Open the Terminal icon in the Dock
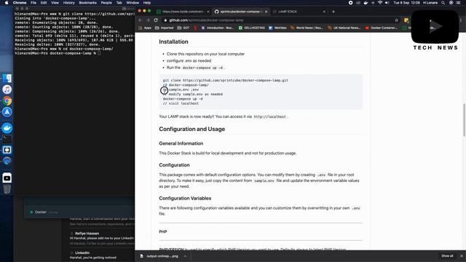Screen dimensions: 466x262 tap(7, 139)
